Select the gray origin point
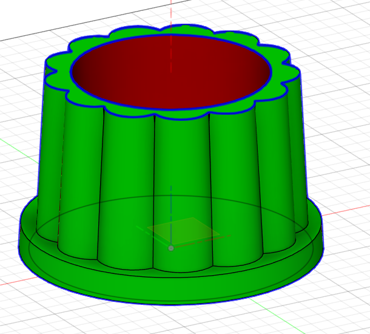The image size is (370, 334). [x=171, y=248]
